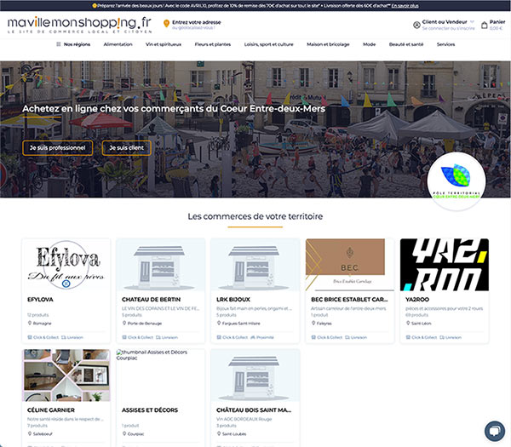Open the Alimentation category
This screenshot has height=447, width=511.
[118, 44]
